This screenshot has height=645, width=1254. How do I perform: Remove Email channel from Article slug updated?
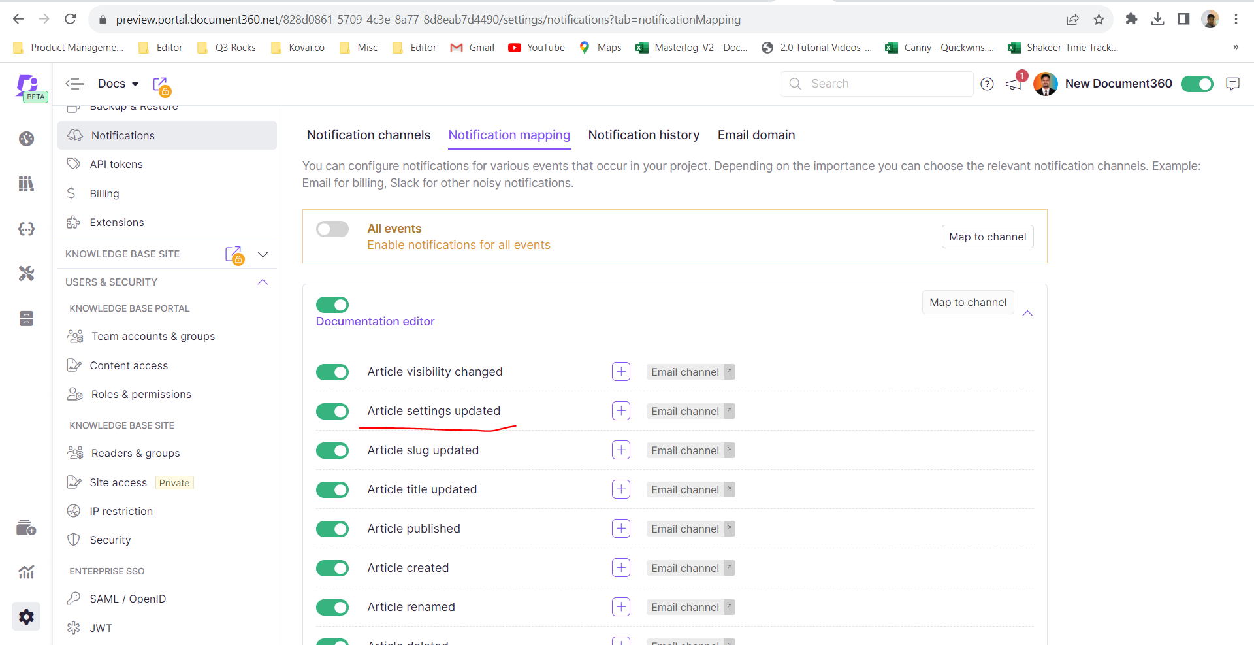coord(730,450)
